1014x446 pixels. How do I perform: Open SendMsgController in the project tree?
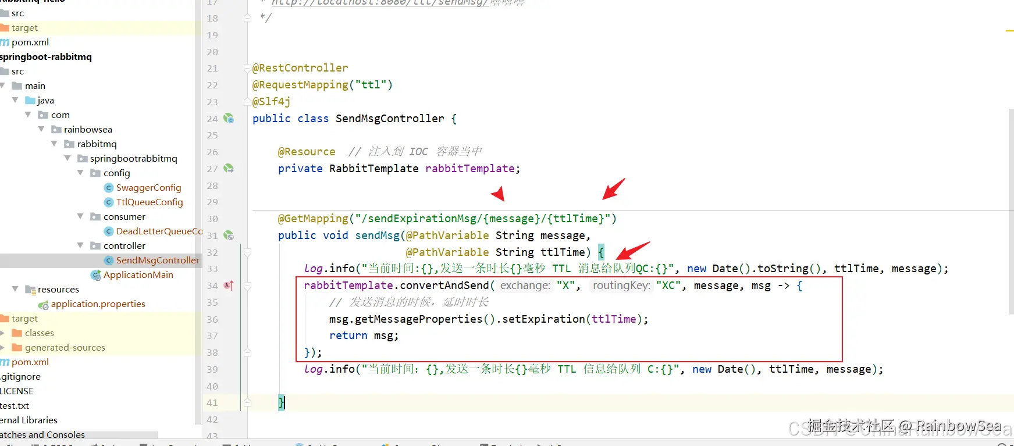(x=158, y=261)
